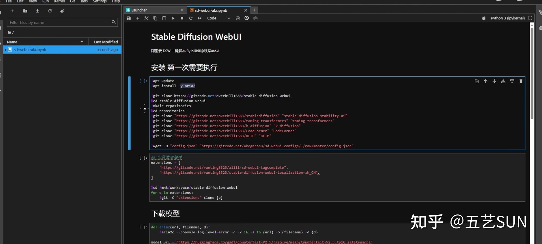The height and width of the screenshot is (244, 542).
Task: Run the selected cell with the play icon
Action: 173,18
